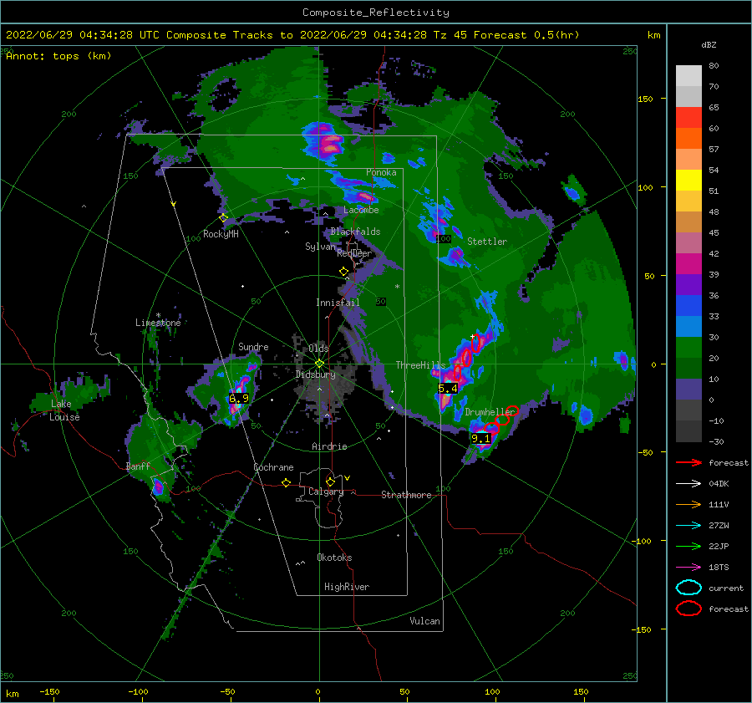Click the magenta storm core north of Ponoka
This screenshot has height=703, width=752.
coord(330,142)
